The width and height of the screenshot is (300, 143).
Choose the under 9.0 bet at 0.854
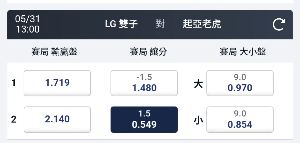[x=240, y=119]
